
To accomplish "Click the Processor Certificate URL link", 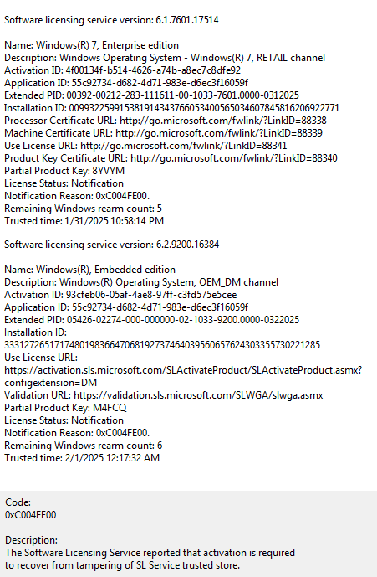I will click(223, 121).
